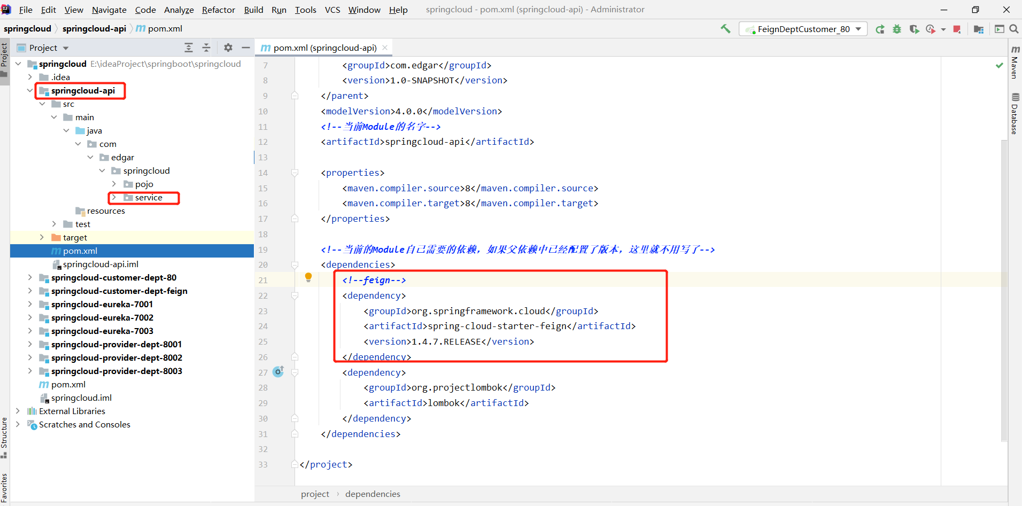This screenshot has height=506, width=1022.
Task: Open Project Structure icon
Action: tap(979, 29)
